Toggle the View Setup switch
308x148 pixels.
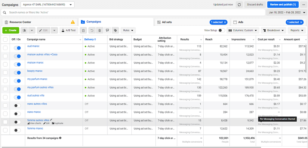221,30
